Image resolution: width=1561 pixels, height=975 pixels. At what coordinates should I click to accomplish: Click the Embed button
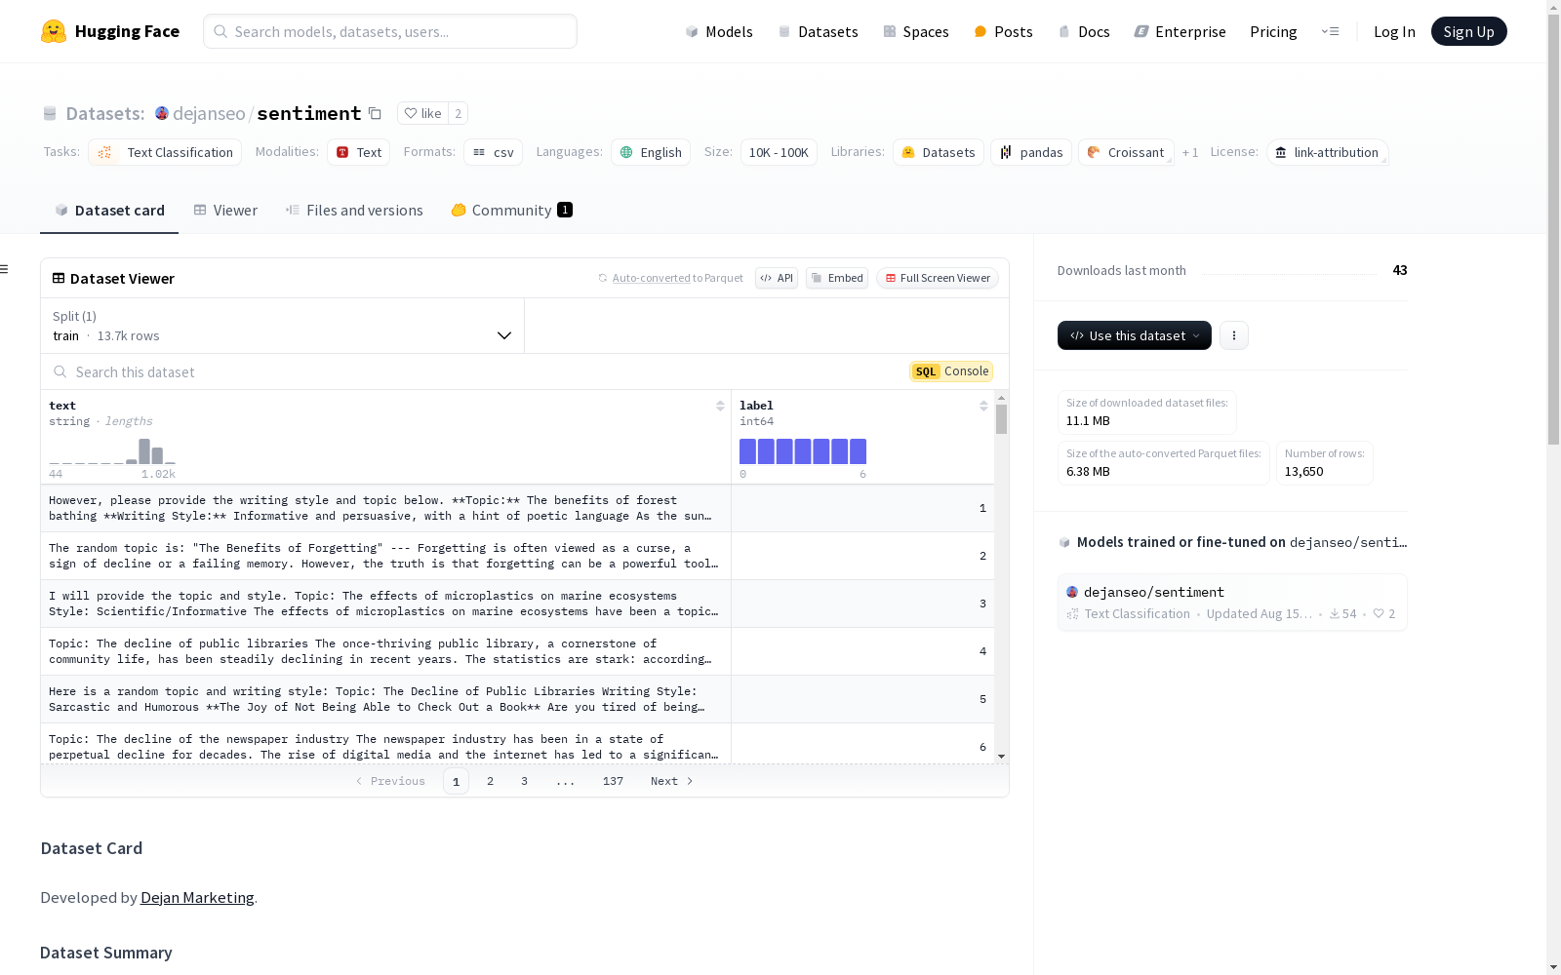pos(837,278)
